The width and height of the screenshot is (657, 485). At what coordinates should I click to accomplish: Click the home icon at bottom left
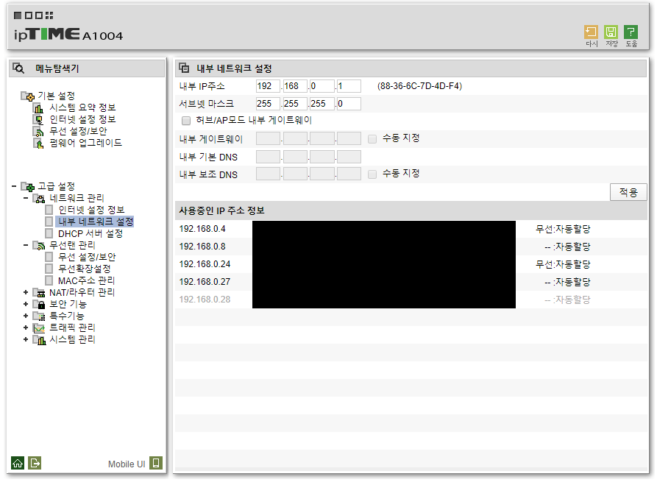click(x=18, y=463)
